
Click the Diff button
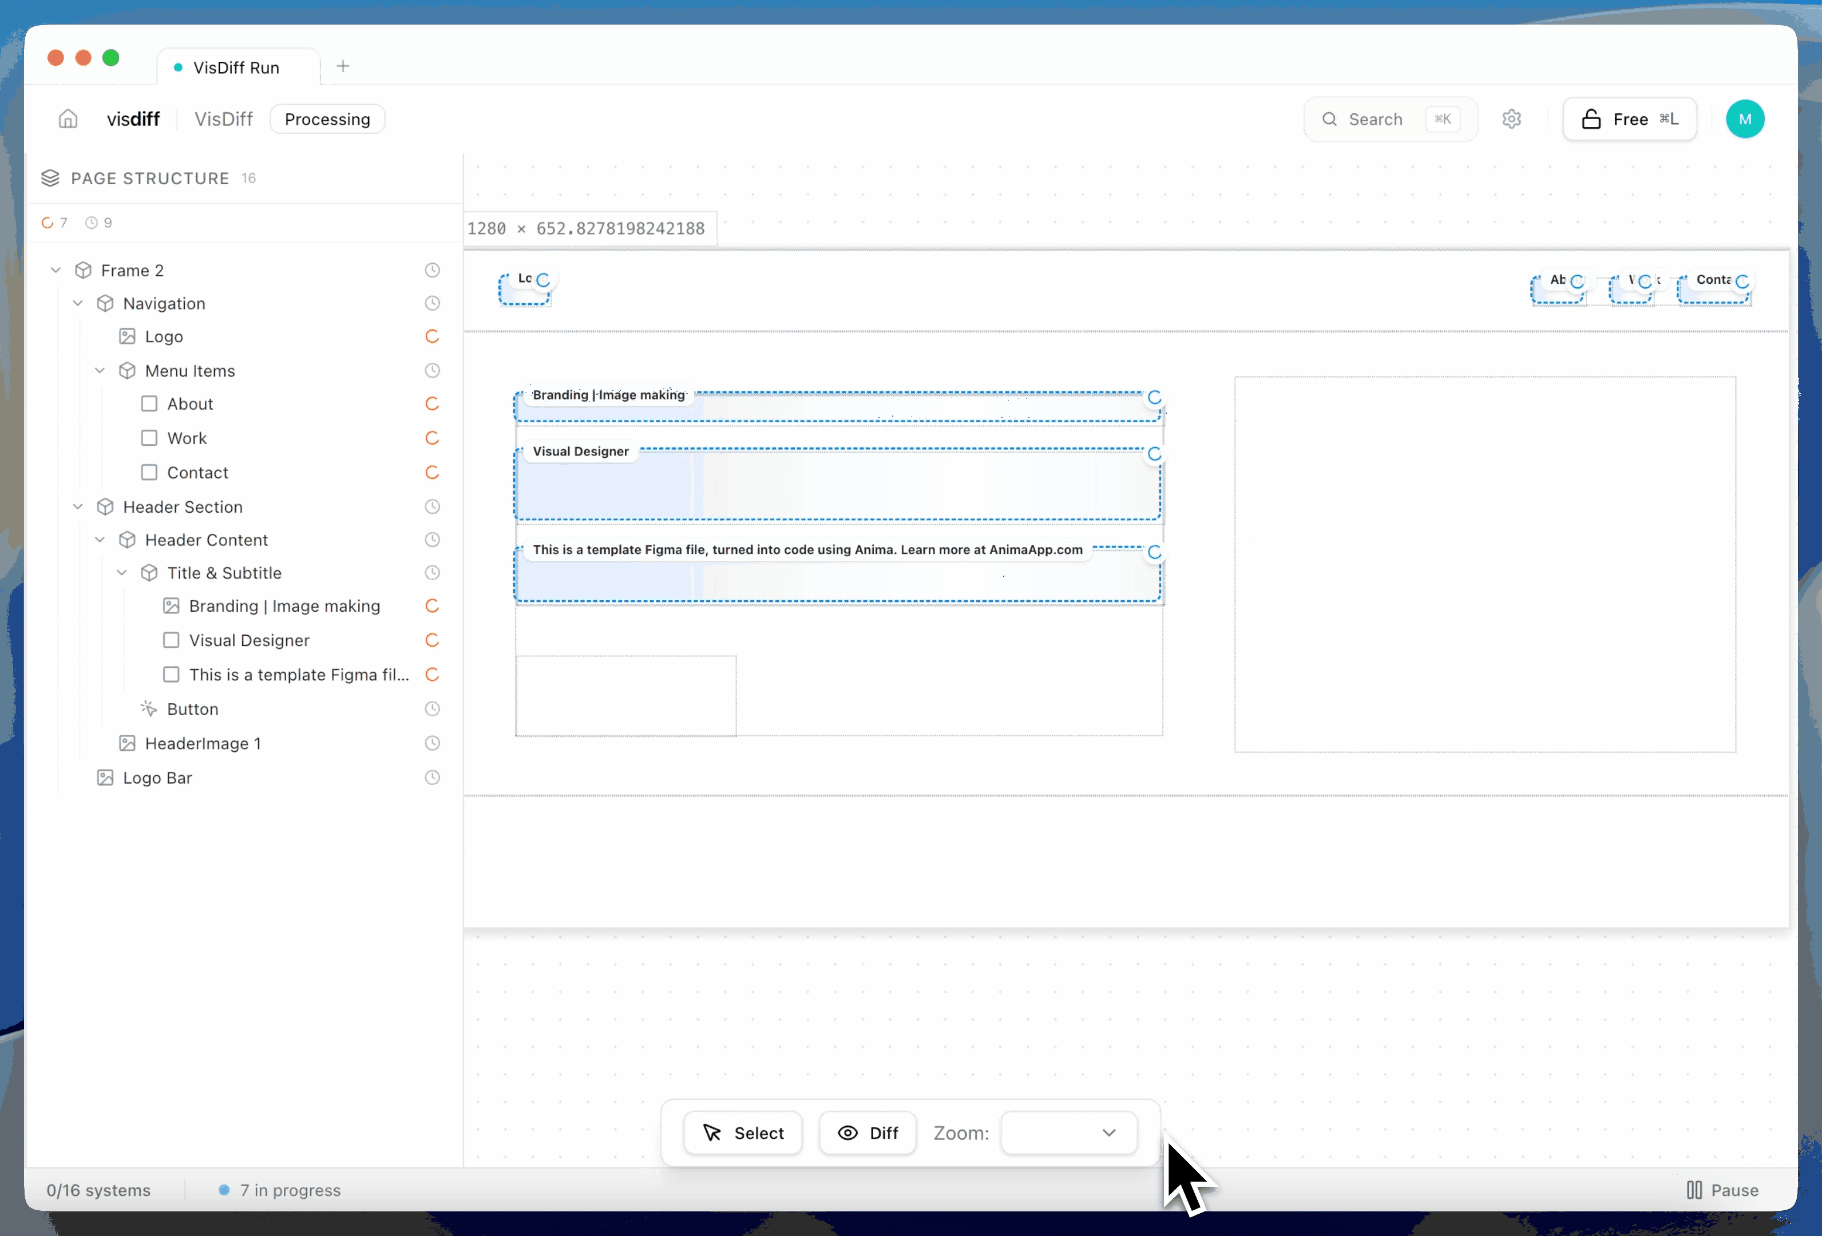[x=868, y=1134]
